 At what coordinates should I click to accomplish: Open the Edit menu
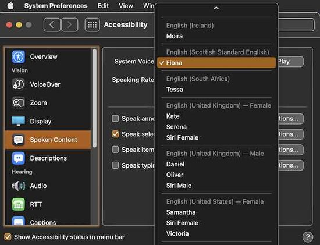pyautogui.click(x=103, y=6)
